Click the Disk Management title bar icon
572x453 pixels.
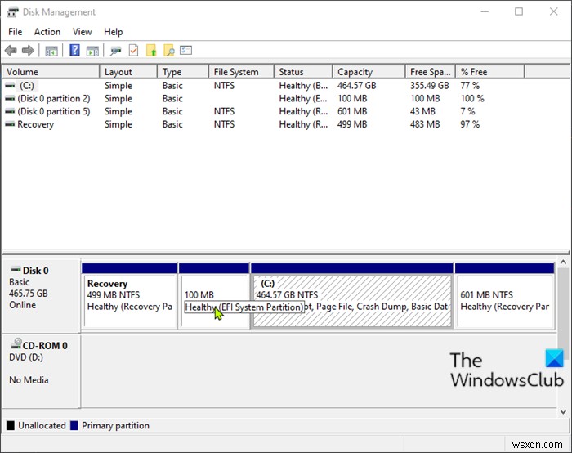coord(12,12)
